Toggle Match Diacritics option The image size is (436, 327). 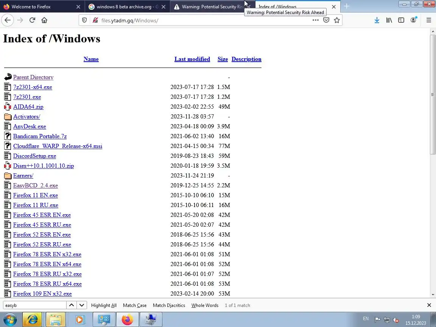click(x=169, y=305)
